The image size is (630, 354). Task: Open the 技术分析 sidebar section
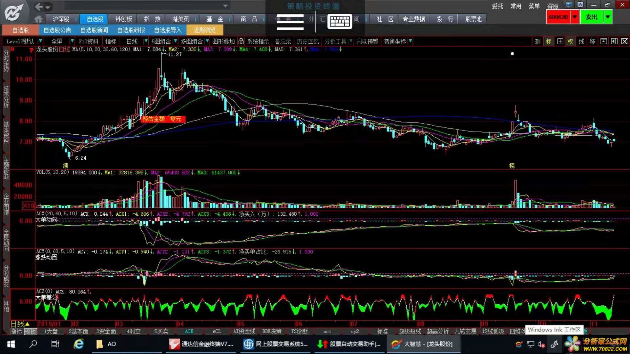pyautogui.click(x=6, y=96)
